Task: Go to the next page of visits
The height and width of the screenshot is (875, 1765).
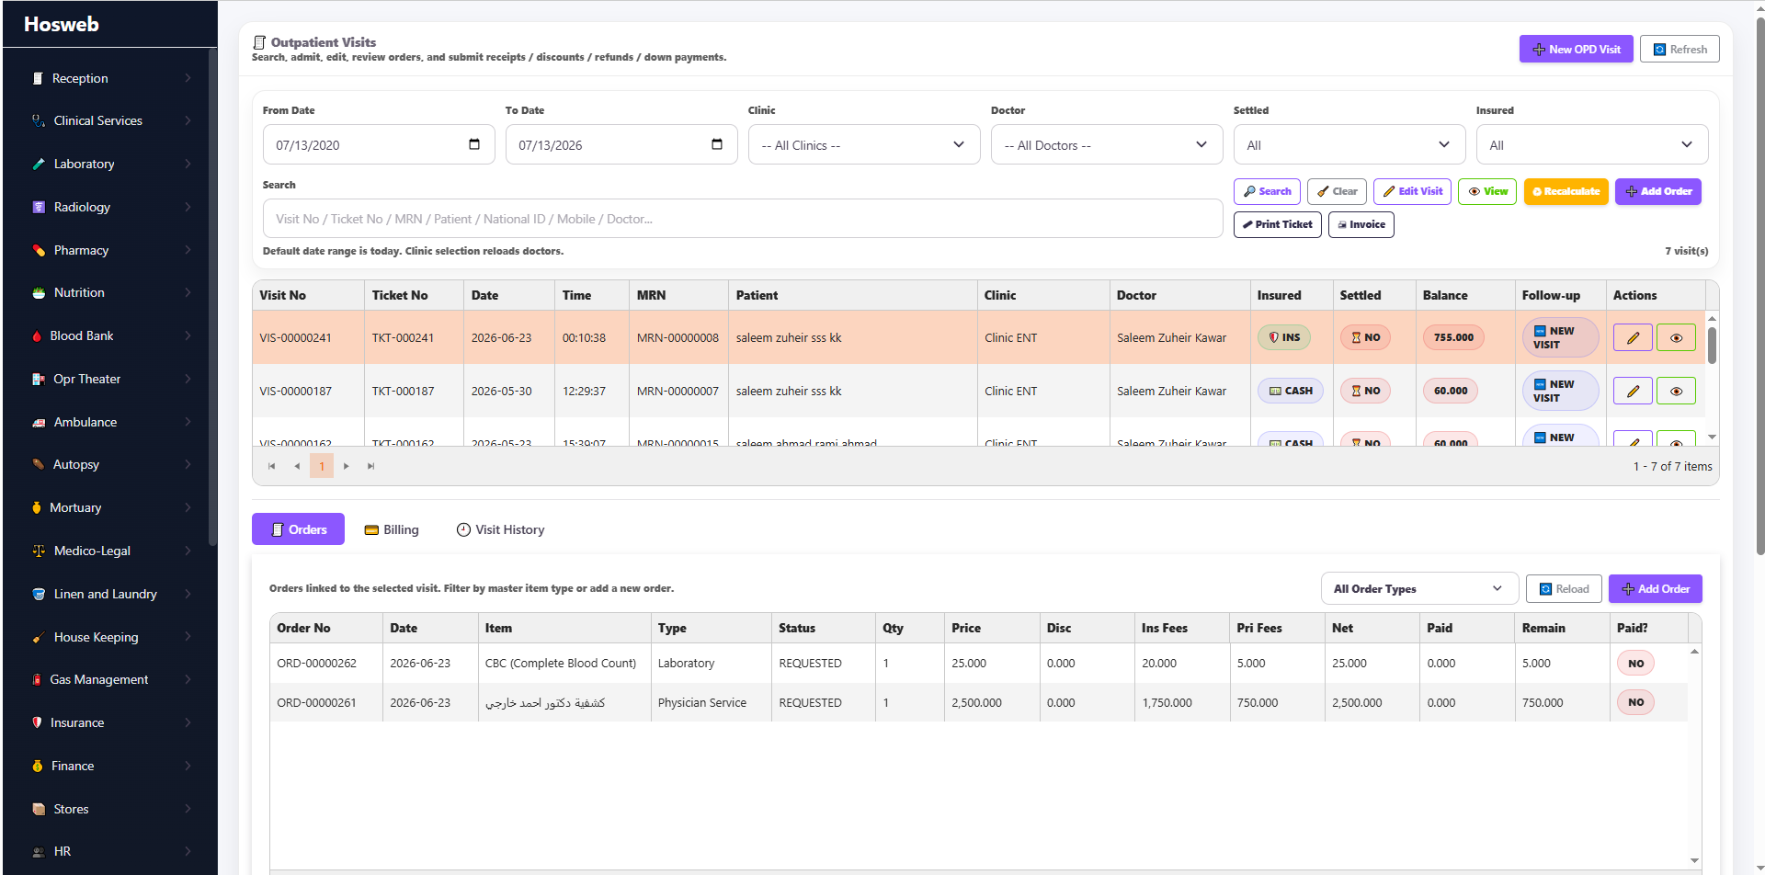Action: (x=347, y=466)
